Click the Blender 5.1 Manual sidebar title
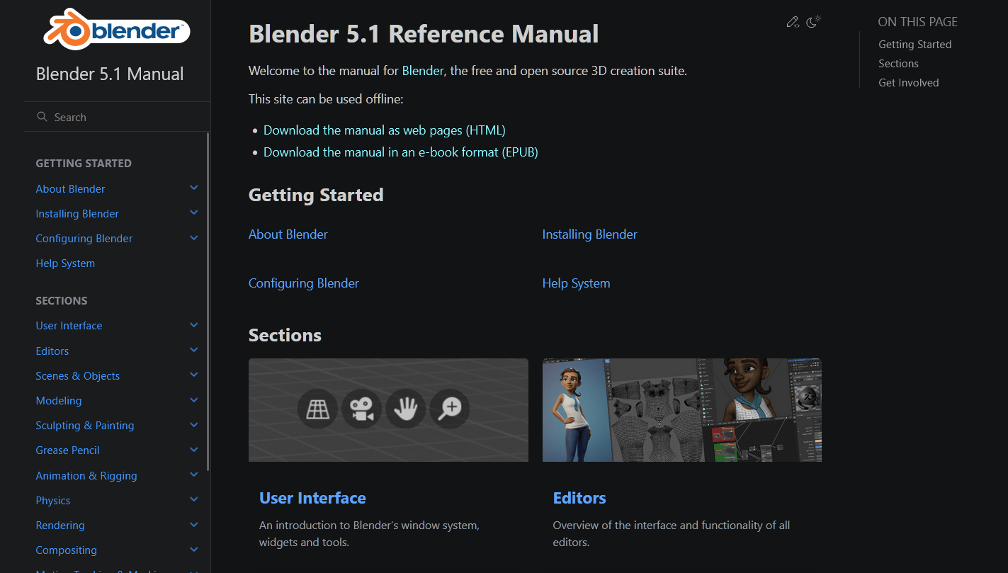 [x=110, y=74]
